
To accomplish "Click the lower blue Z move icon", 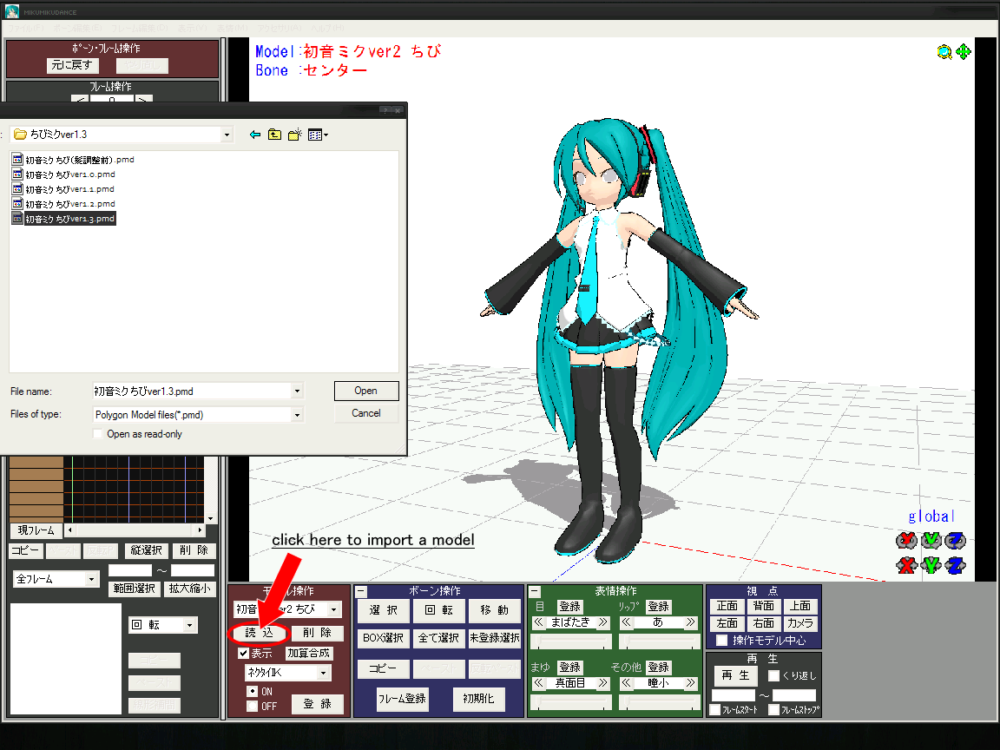I will [956, 565].
